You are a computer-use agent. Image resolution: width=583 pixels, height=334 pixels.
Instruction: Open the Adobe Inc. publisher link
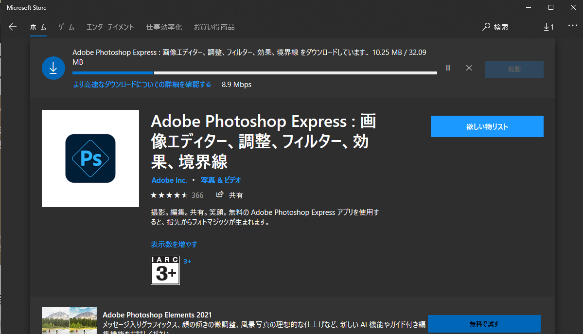[169, 180]
